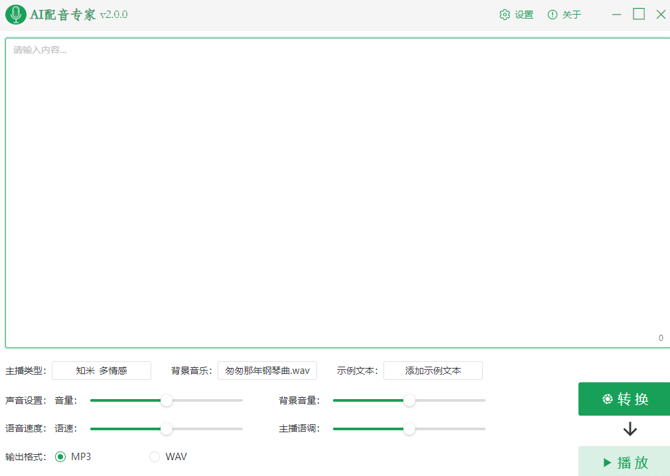Click the 声音设置 label
The width and height of the screenshot is (670, 476).
(x=26, y=400)
